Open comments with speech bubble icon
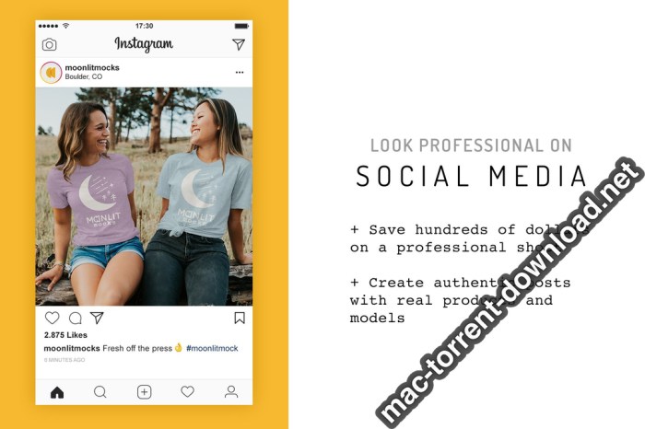Viewport: 645px width, 429px height. (76, 318)
